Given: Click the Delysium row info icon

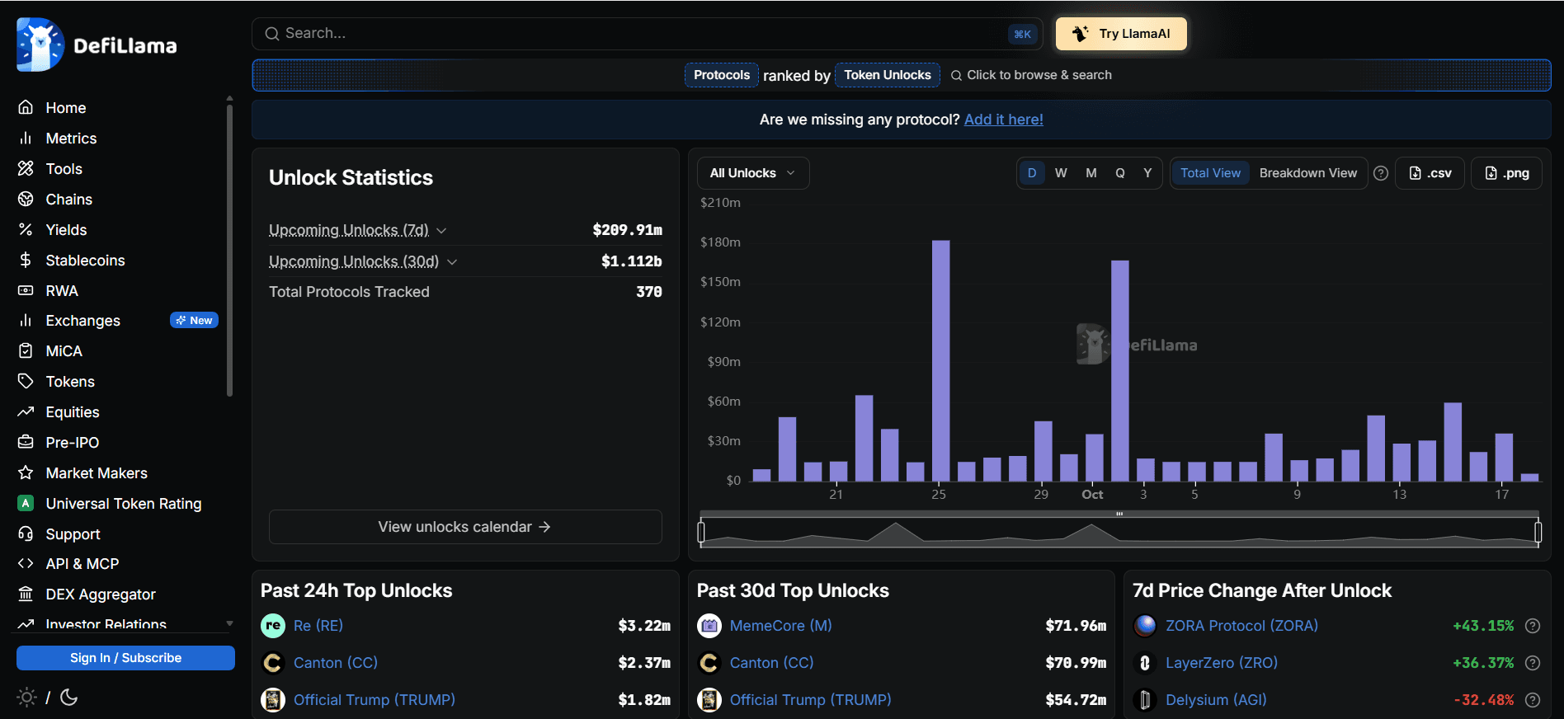Looking at the screenshot, I should point(1533,700).
